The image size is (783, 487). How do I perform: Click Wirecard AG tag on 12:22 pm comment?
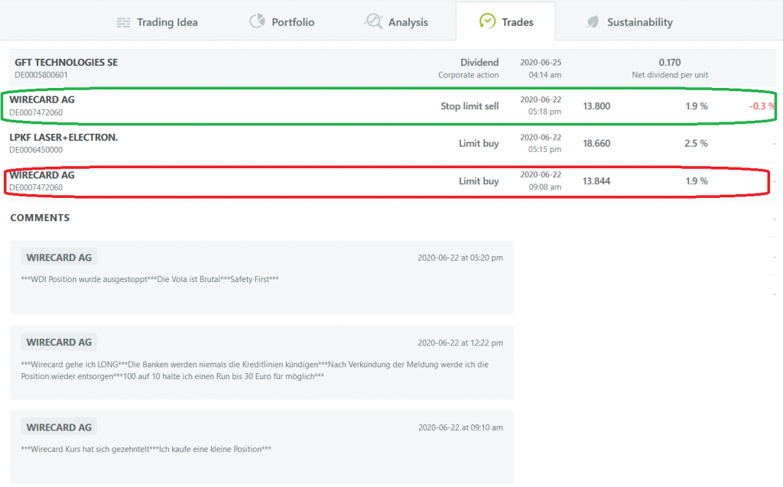(x=59, y=342)
